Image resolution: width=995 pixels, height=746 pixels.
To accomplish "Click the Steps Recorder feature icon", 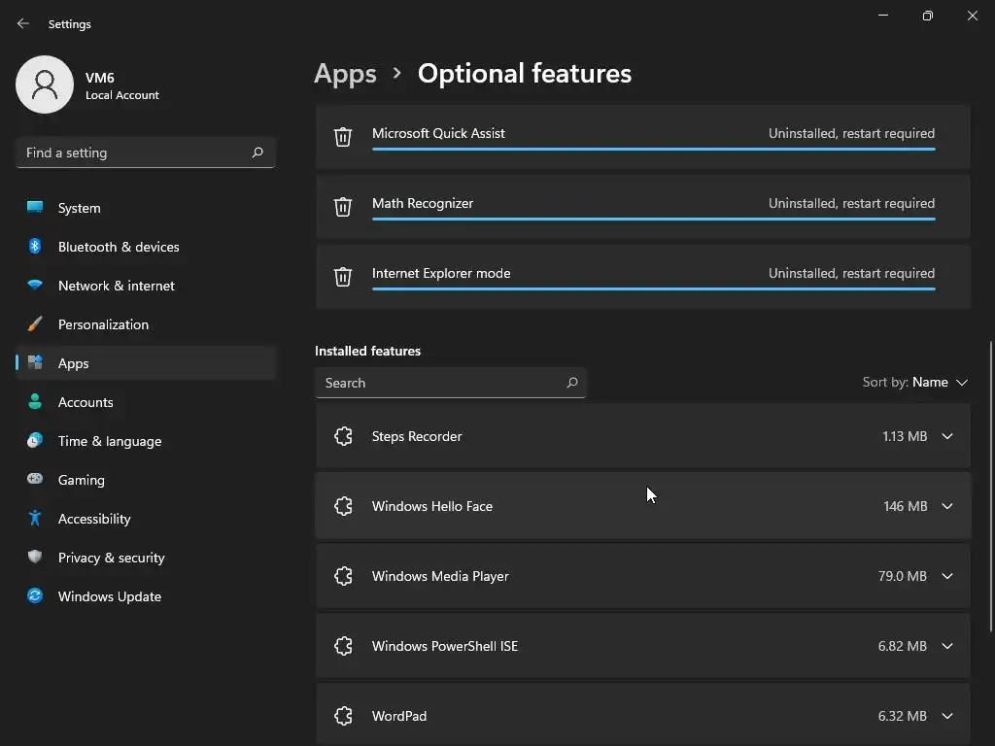I will (x=343, y=437).
